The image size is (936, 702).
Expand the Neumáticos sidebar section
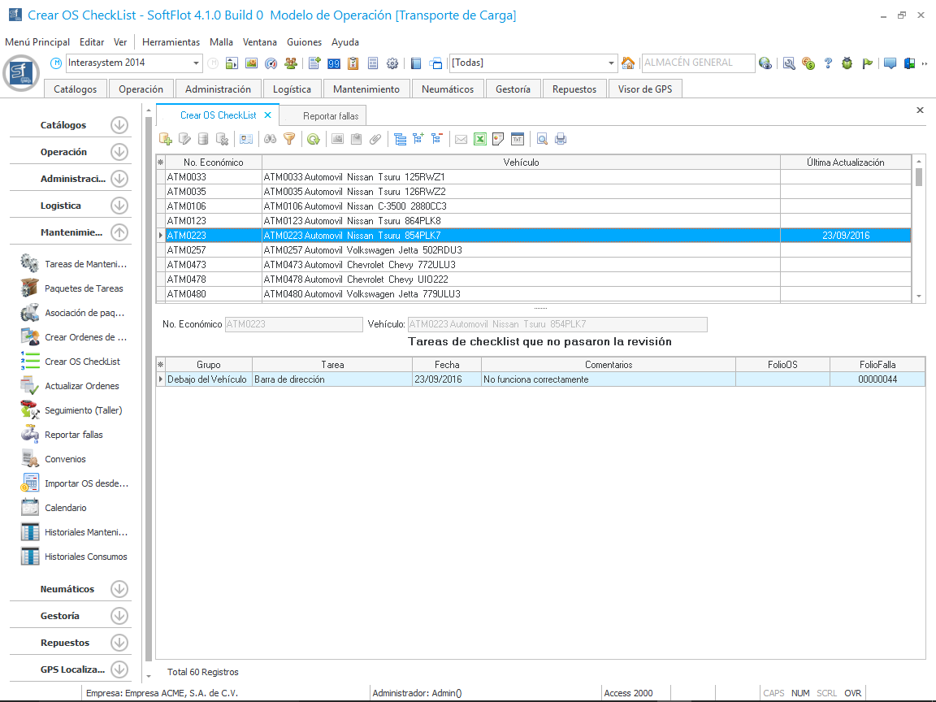(119, 589)
